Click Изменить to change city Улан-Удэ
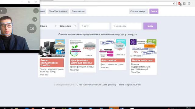Viewport: 195px width, 109px height. coord(63,12)
